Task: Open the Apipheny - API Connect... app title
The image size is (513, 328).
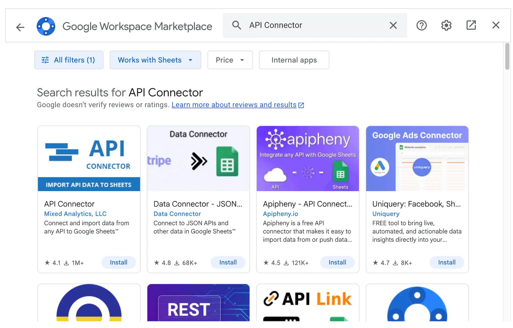Action: pos(308,204)
